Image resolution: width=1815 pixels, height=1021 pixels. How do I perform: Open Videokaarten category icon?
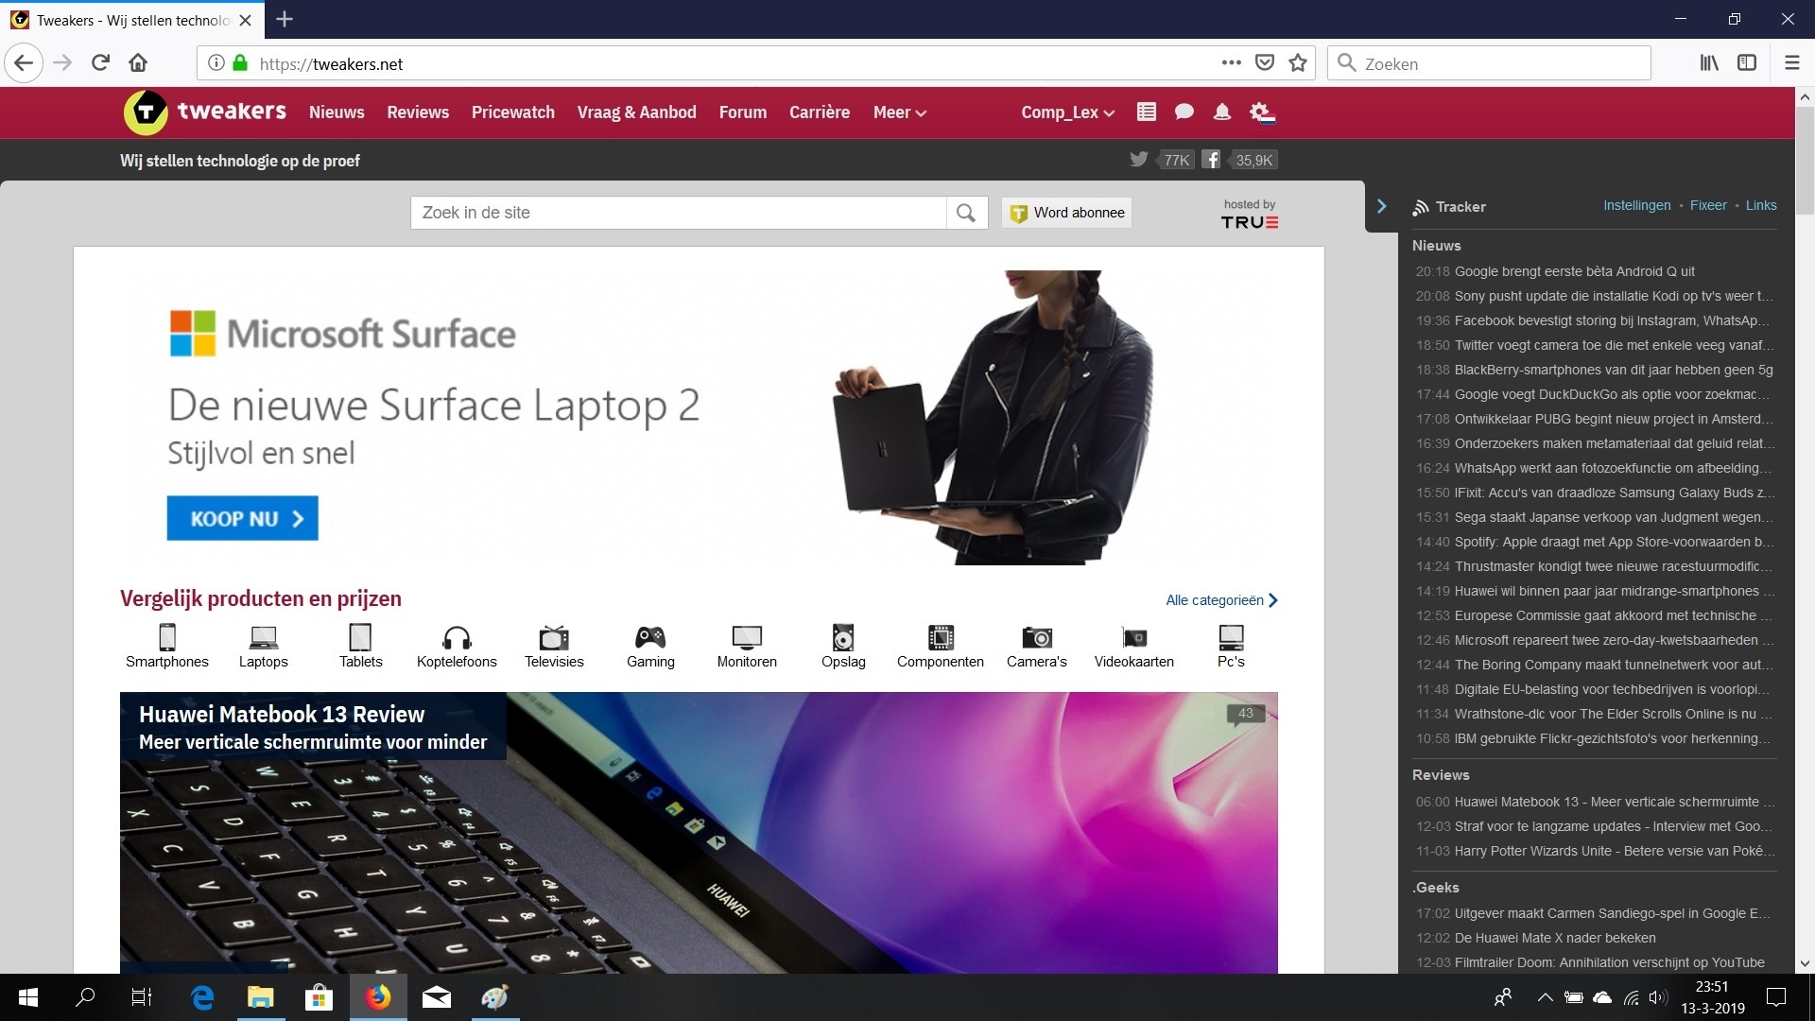tap(1134, 637)
